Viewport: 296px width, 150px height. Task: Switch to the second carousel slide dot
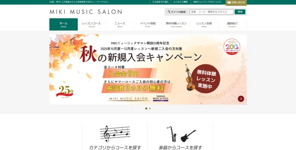point(150,109)
